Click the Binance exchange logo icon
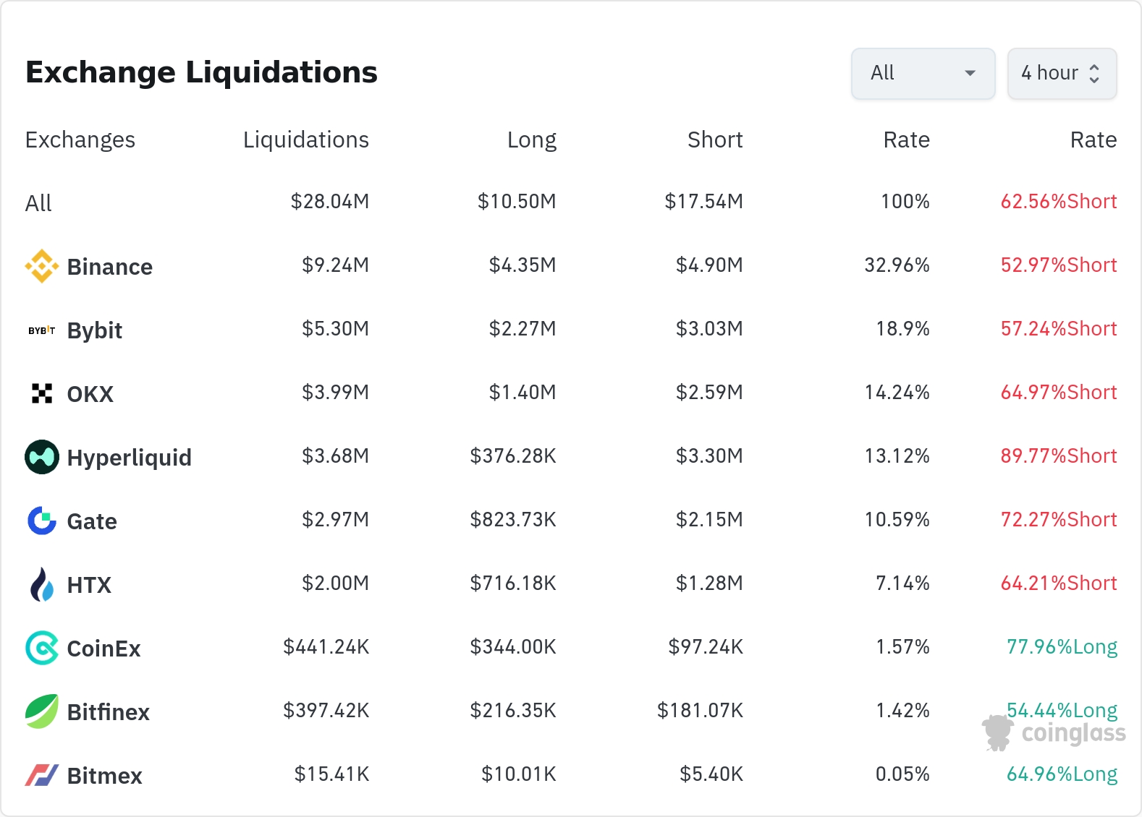This screenshot has width=1142, height=817. 42,266
